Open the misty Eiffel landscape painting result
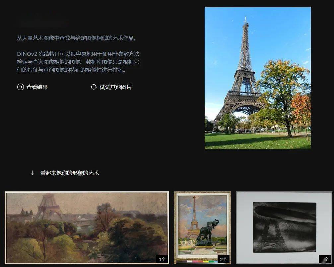Viewport: 334px width, 267px height. pyautogui.click(x=87, y=228)
